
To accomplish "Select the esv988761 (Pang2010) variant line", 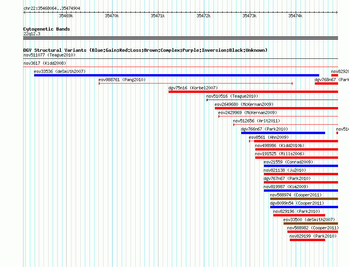I will click(196, 84).
